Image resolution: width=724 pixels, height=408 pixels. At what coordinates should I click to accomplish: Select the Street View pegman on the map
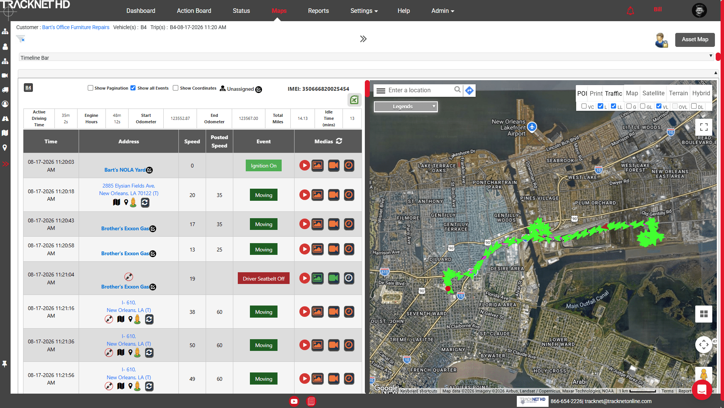[704, 375]
